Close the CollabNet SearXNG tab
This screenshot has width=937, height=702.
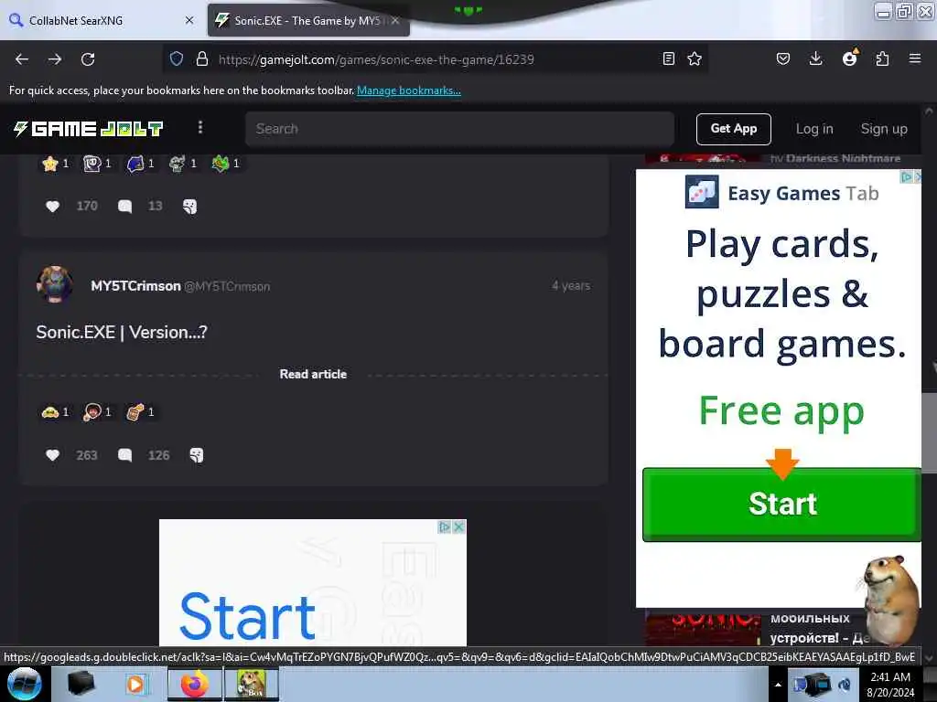(189, 20)
